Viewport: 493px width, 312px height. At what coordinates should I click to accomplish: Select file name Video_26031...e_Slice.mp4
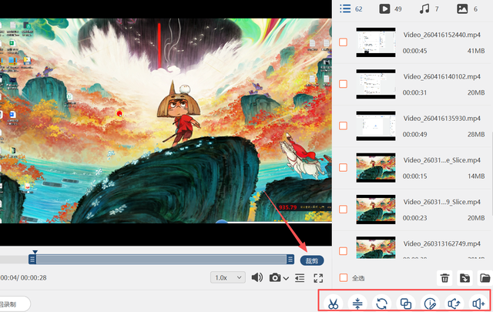(x=441, y=160)
